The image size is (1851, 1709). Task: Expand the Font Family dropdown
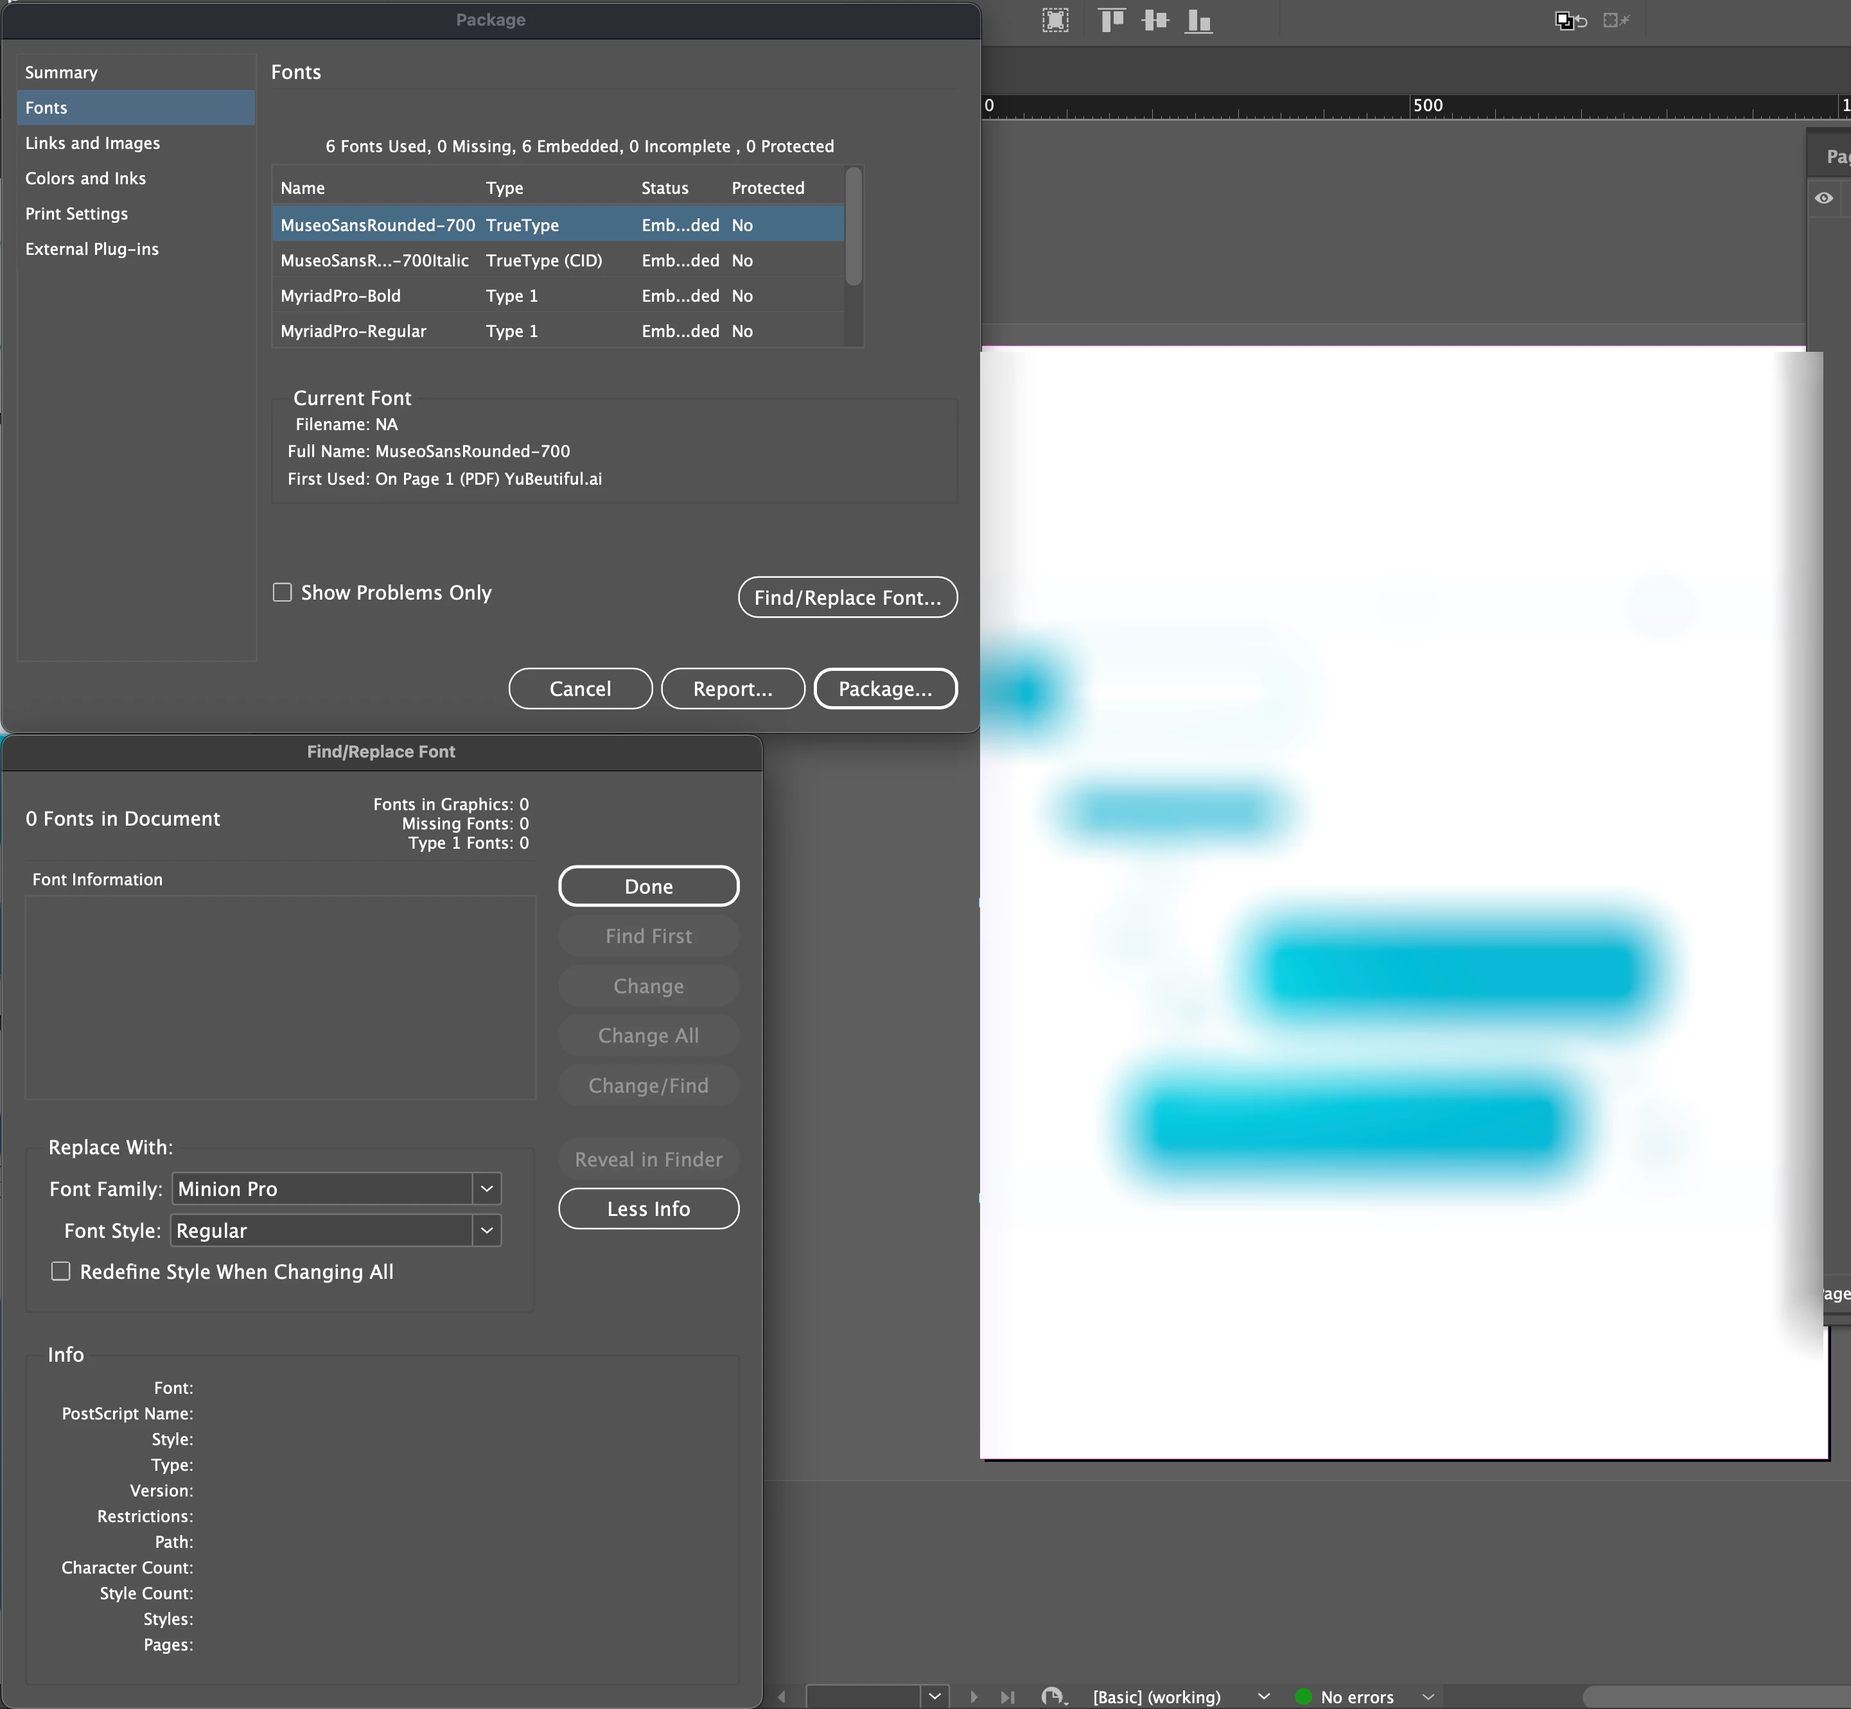click(x=487, y=1189)
